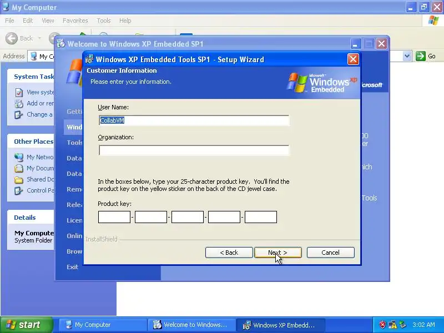Expand the Back history dropdown arrow

(39, 38)
